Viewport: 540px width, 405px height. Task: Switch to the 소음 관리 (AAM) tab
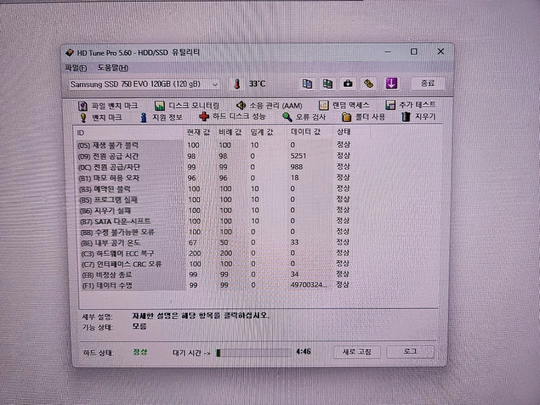point(269,105)
